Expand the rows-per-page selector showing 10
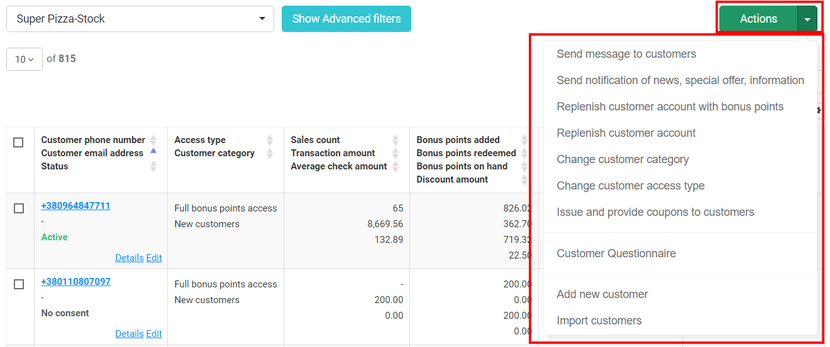 25,59
